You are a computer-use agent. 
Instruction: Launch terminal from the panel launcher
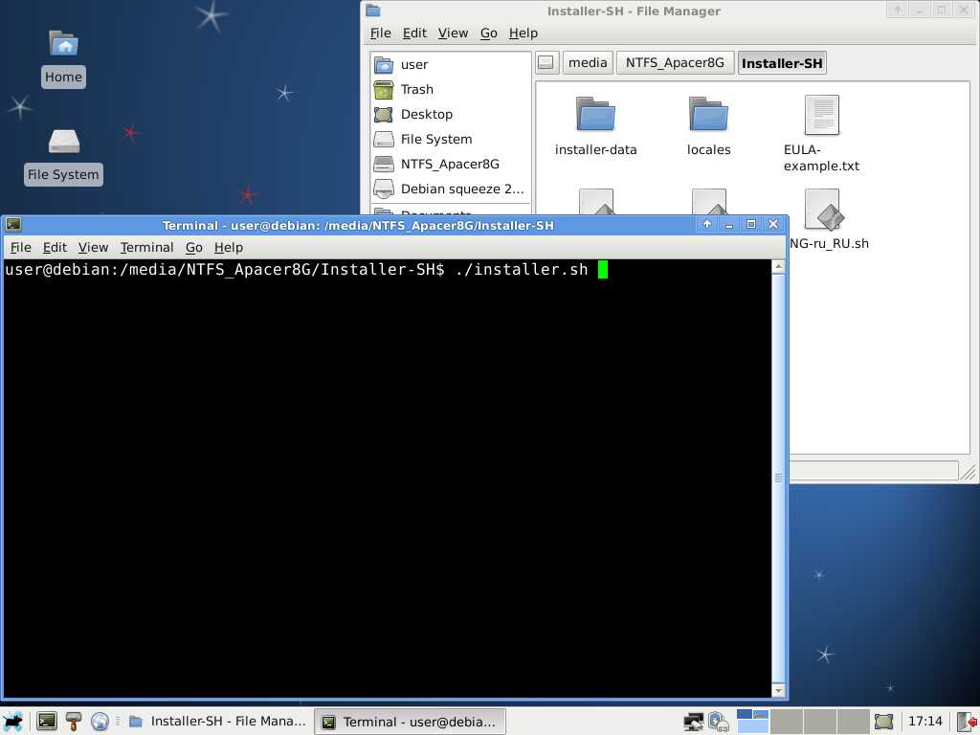pyautogui.click(x=46, y=721)
